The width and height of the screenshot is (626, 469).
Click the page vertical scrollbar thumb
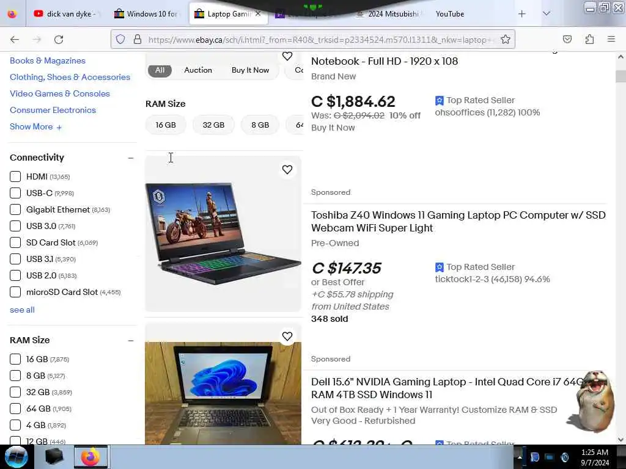click(x=620, y=76)
